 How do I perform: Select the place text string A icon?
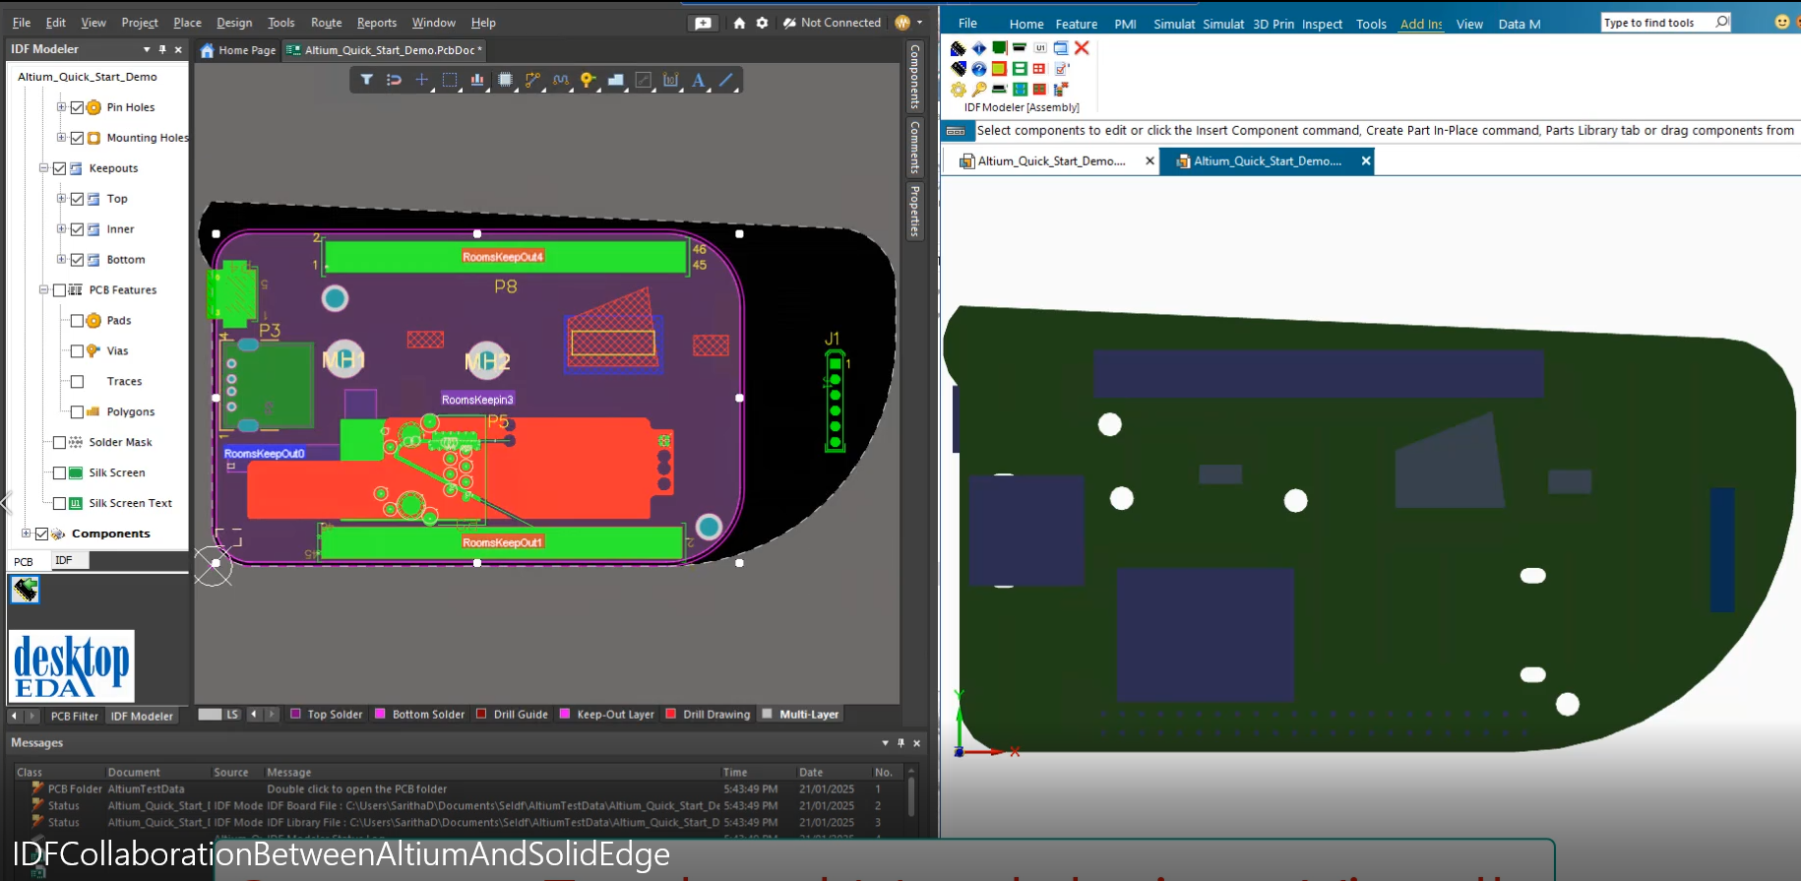pyautogui.click(x=699, y=80)
